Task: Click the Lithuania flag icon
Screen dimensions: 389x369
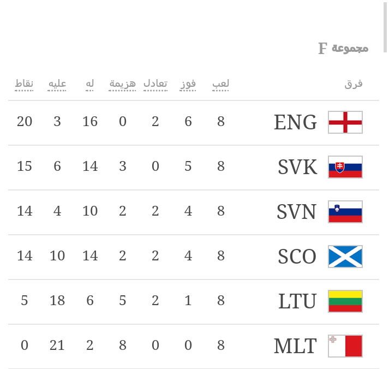Action: point(345,301)
